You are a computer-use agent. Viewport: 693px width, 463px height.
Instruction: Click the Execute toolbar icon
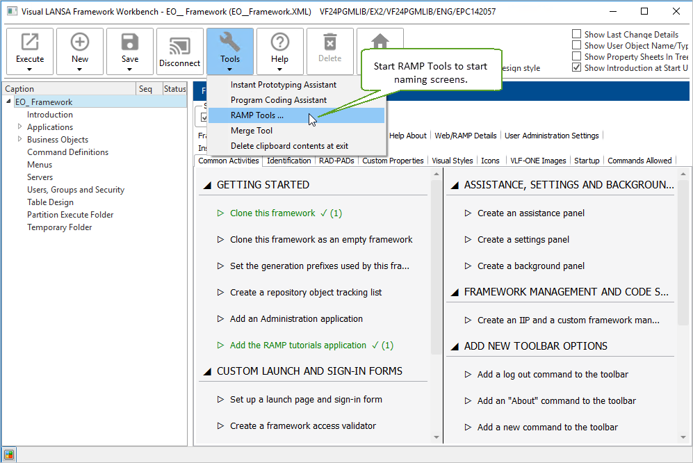[30, 43]
